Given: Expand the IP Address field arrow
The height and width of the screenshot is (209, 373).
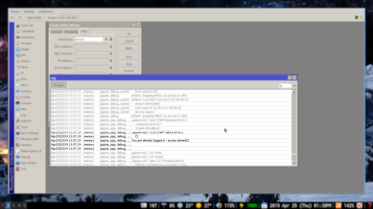Looking at the screenshot, I should point(111,61).
